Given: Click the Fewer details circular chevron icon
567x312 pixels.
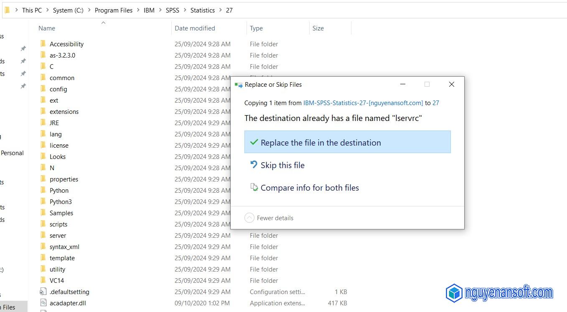Looking at the screenshot, I should pos(249,218).
